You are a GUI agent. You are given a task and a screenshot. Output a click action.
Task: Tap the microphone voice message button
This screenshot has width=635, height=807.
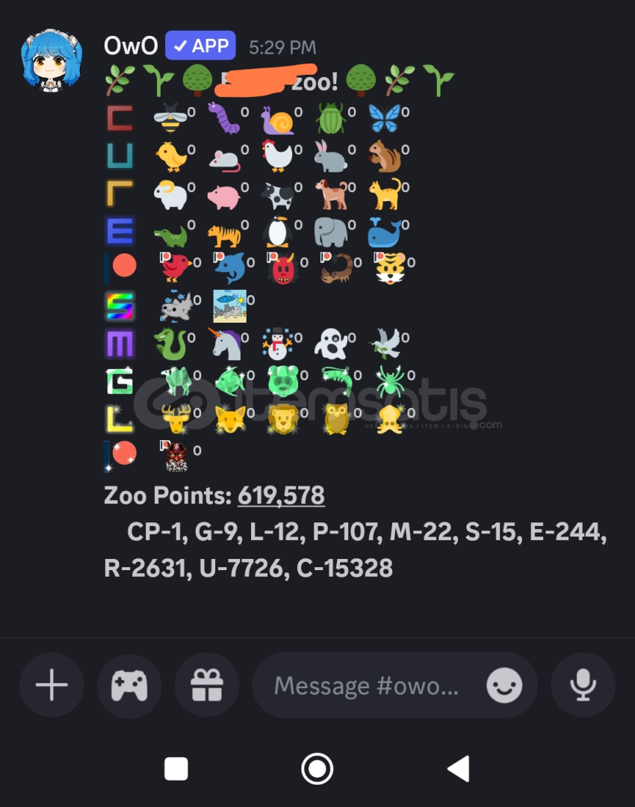coord(583,685)
